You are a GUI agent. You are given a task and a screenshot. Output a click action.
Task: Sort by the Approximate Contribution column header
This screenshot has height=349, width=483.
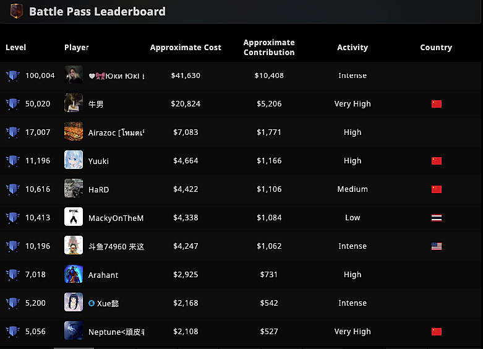pos(269,48)
